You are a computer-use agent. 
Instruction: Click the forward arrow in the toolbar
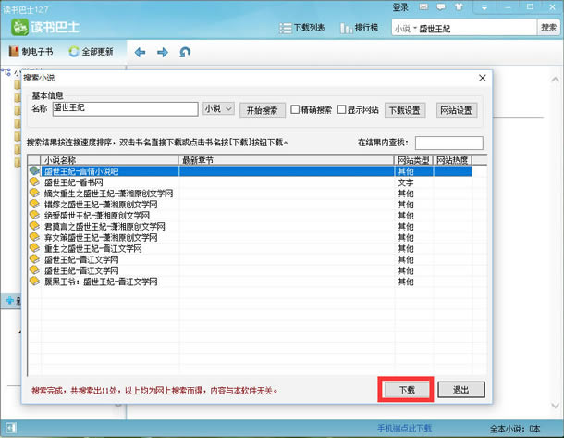pos(163,52)
